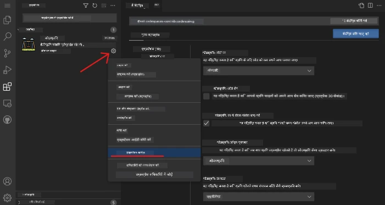Click the blue settings sync button

point(356,34)
